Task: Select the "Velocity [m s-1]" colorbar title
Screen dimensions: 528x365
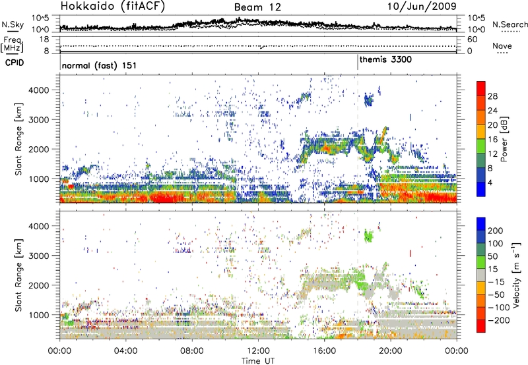Action: coord(516,275)
